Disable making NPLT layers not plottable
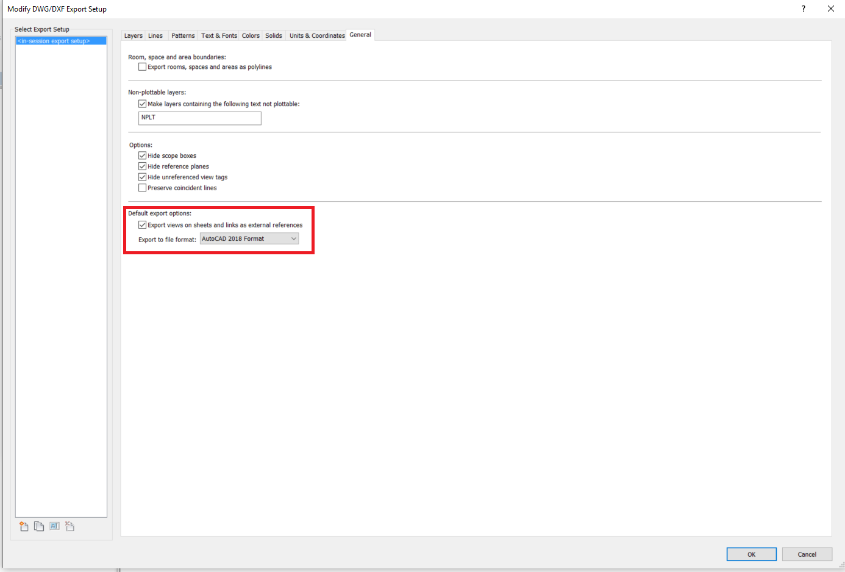Image resolution: width=845 pixels, height=572 pixels. 142,104
